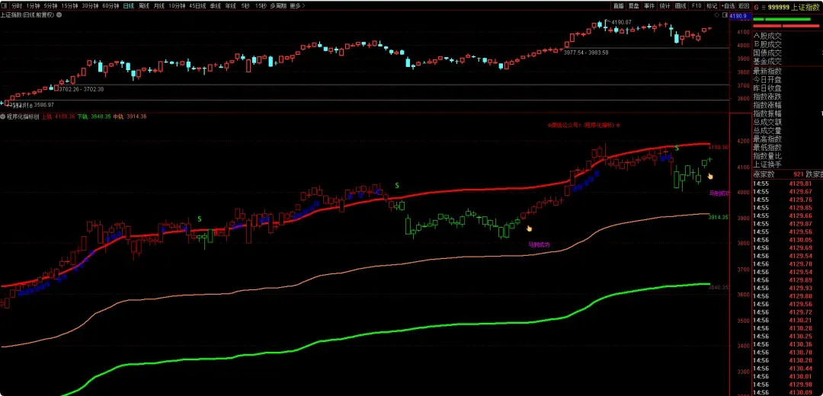Viewport: 823px width, 396px height.
Task: Click the 4190.87 high price label
Action: point(621,22)
